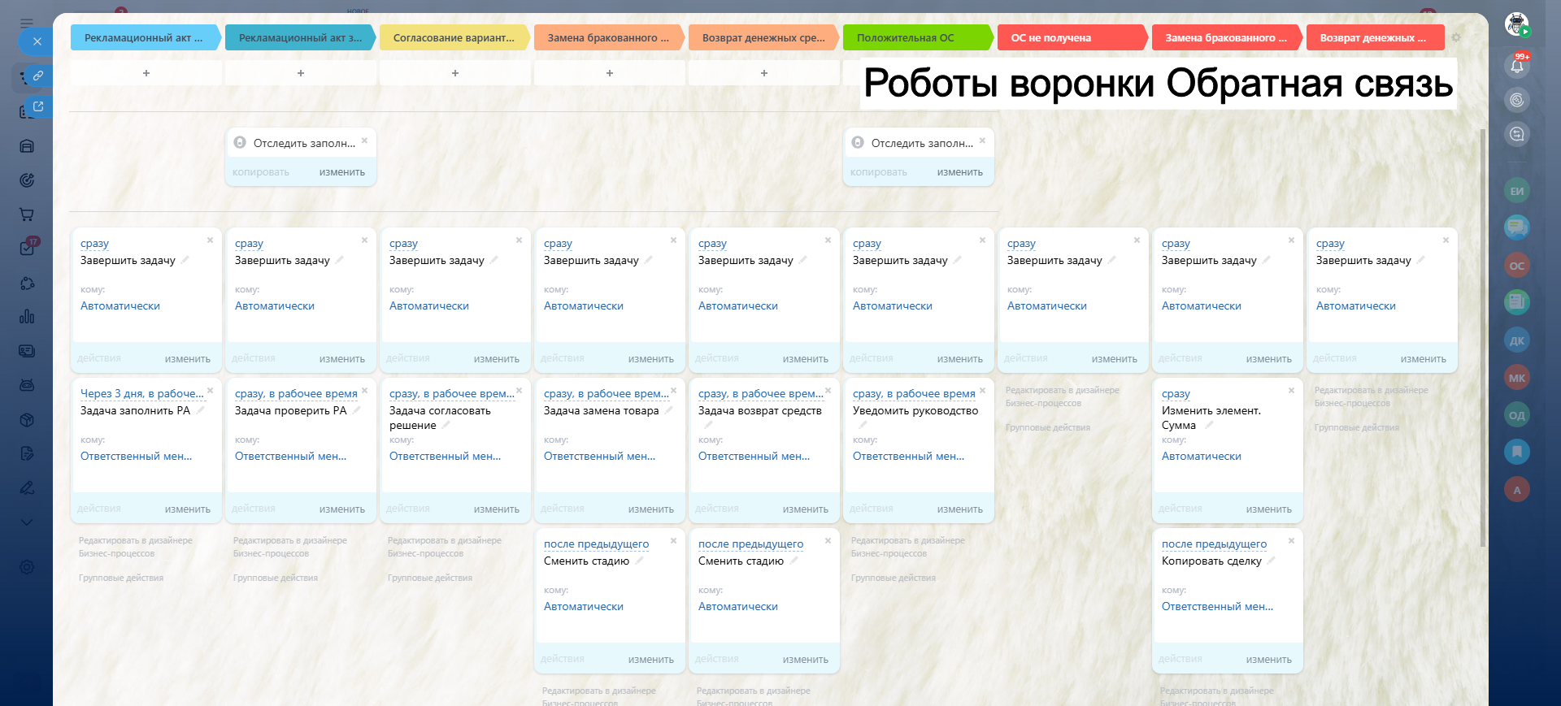This screenshot has width=1561, height=706.
Task: Open действия menu of Задача заполнить РА
Action: point(99,509)
